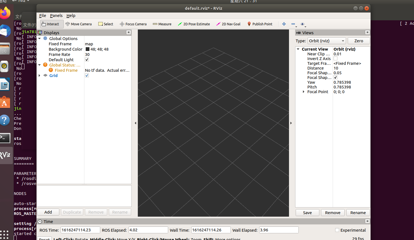Collapse the Current View node
The width and height of the screenshot is (414, 240).
click(298, 49)
